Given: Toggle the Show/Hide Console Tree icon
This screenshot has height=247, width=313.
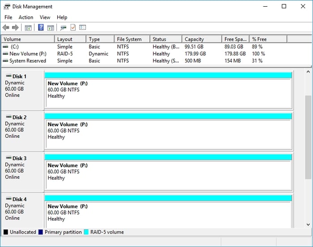Looking at the screenshot, I should click(28, 28).
